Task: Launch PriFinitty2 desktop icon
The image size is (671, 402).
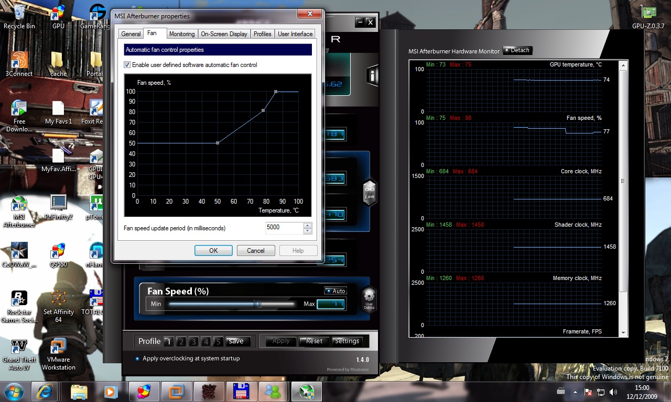Action: pos(58,207)
